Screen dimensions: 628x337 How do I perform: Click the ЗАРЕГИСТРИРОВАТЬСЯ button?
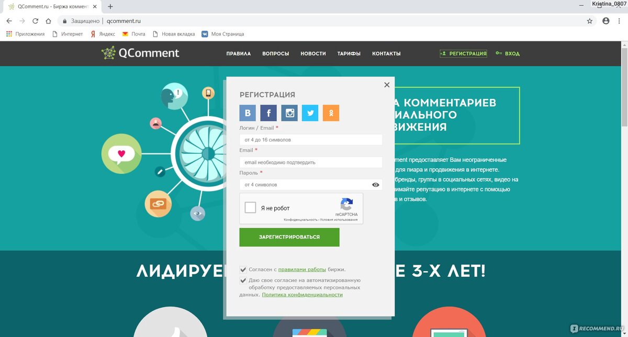click(x=289, y=237)
